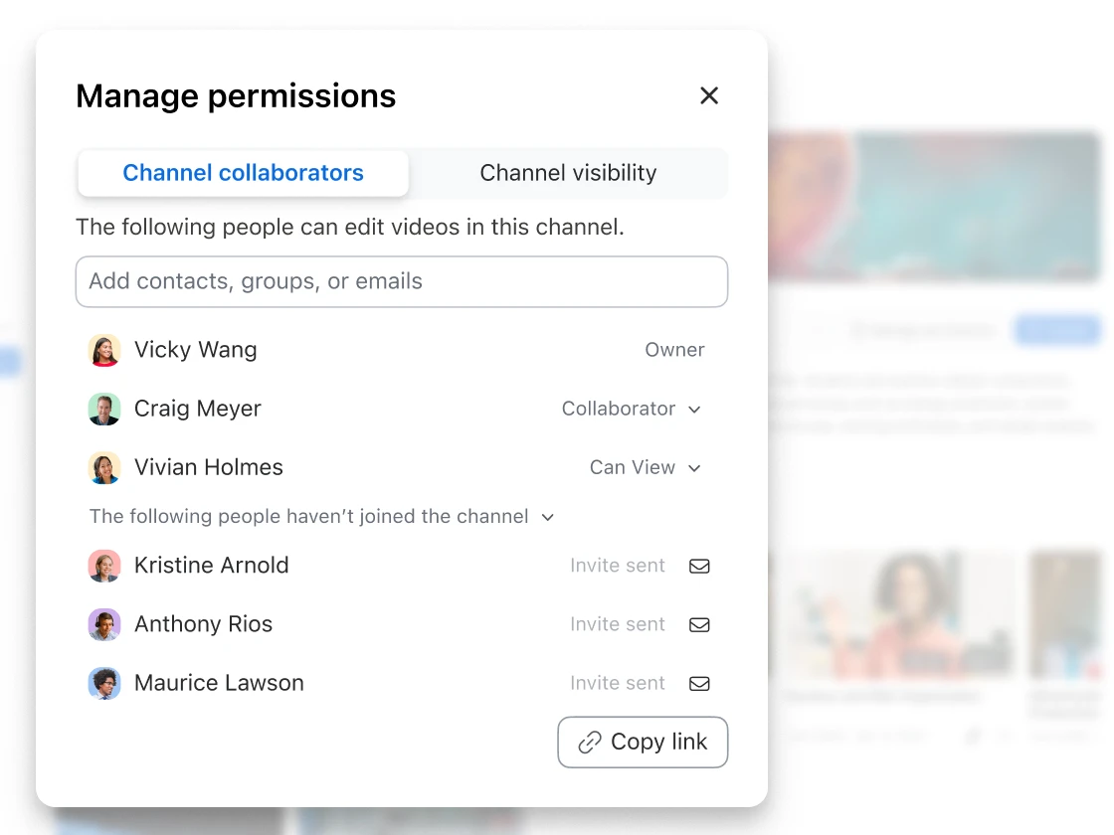1114x835 pixels.
Task: Click Craig Meyer's profile avatar
Action: point(104,410)
